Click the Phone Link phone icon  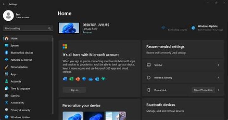[x=149, y=90]
